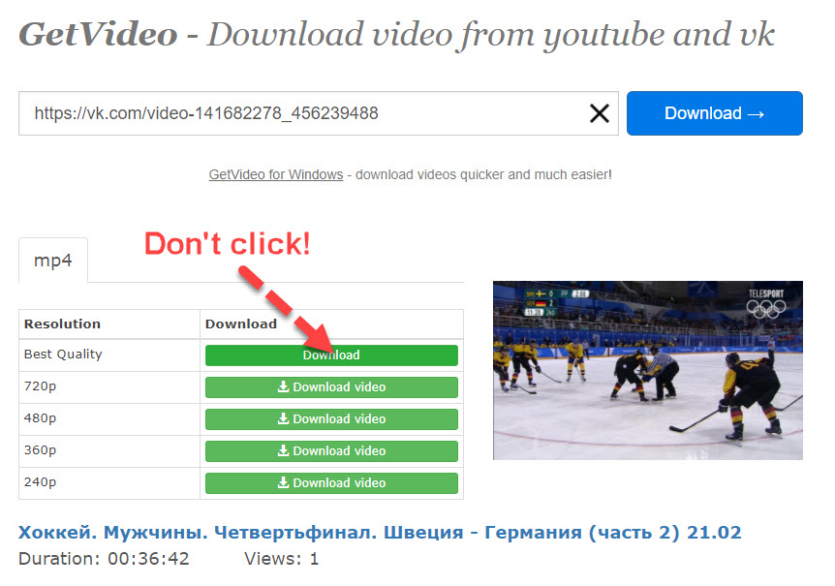Select the Best Quality label
The height and width of the screenshot is (586, 835).
63,355
